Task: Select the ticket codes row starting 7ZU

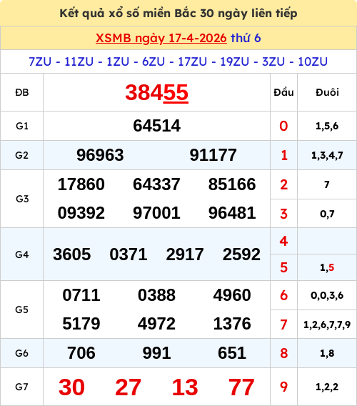Action: (x=178, y=61)
